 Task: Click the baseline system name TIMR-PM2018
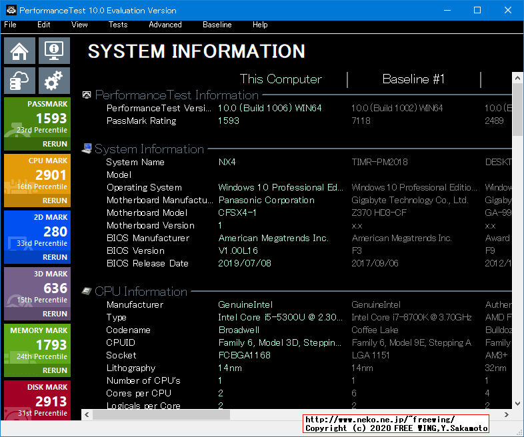379,162
